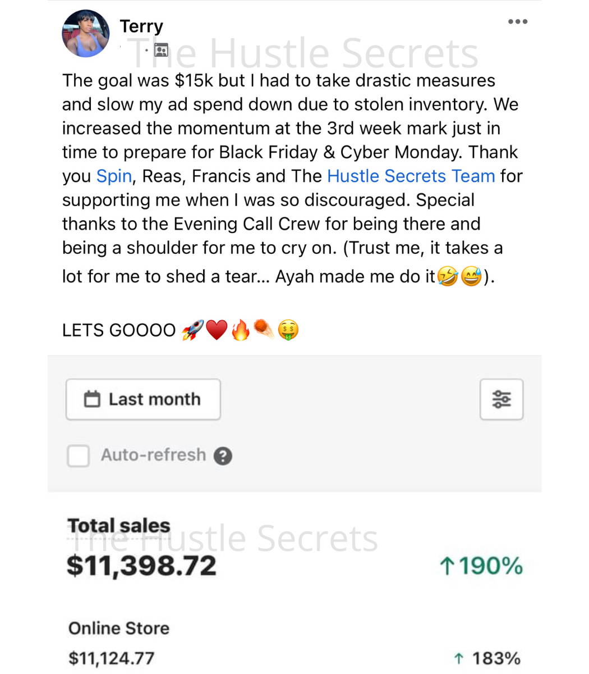Click the Auto-refresh label text
Screen dimensions: 589x674
(x=153, y=455)
